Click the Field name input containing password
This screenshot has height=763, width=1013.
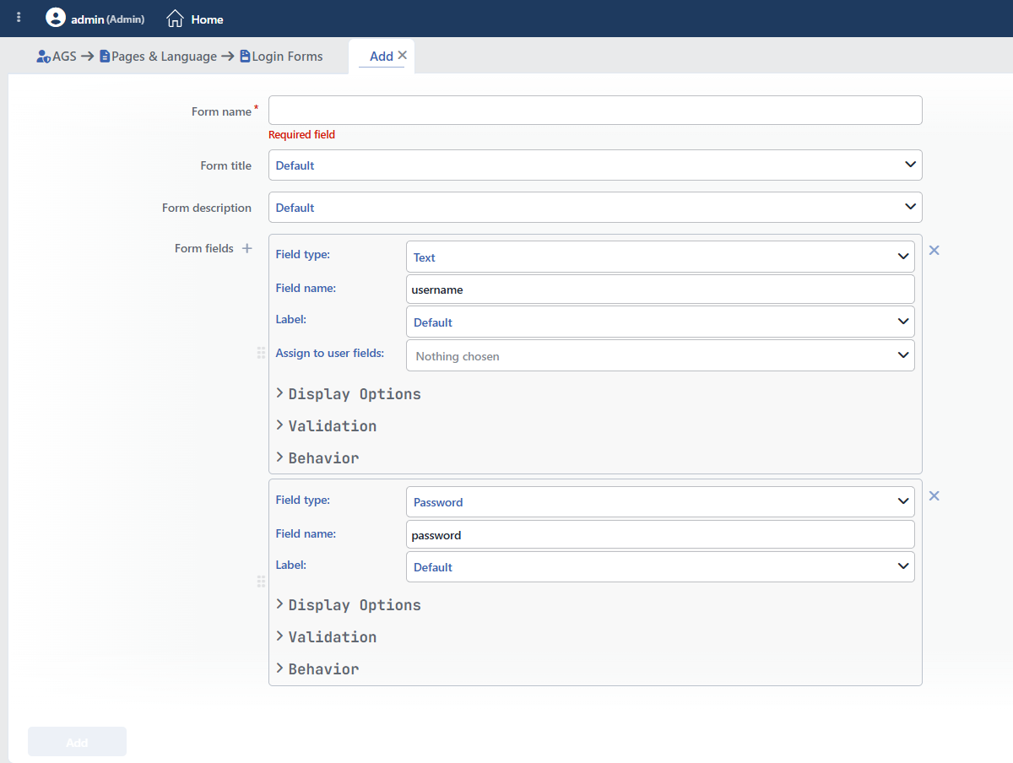tap(660, 534)
